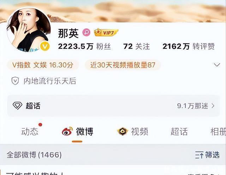Expand profile details with down chevron

coord(217,65)
